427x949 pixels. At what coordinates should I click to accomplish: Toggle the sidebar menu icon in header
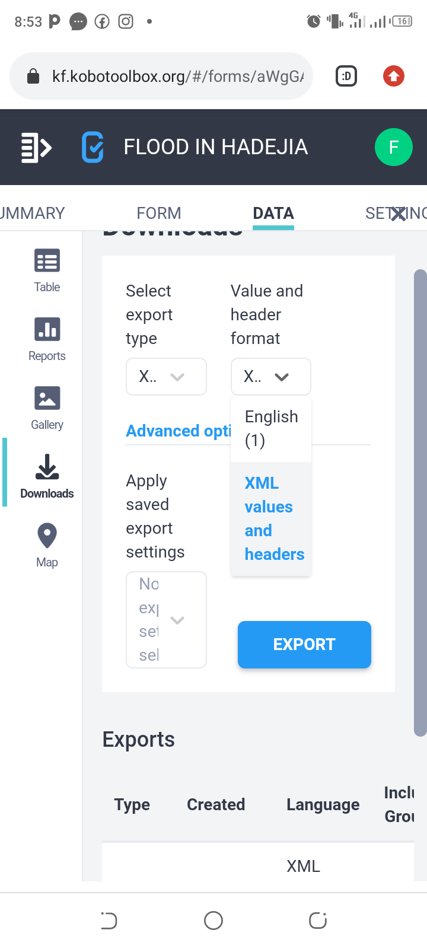click(36, 147)
